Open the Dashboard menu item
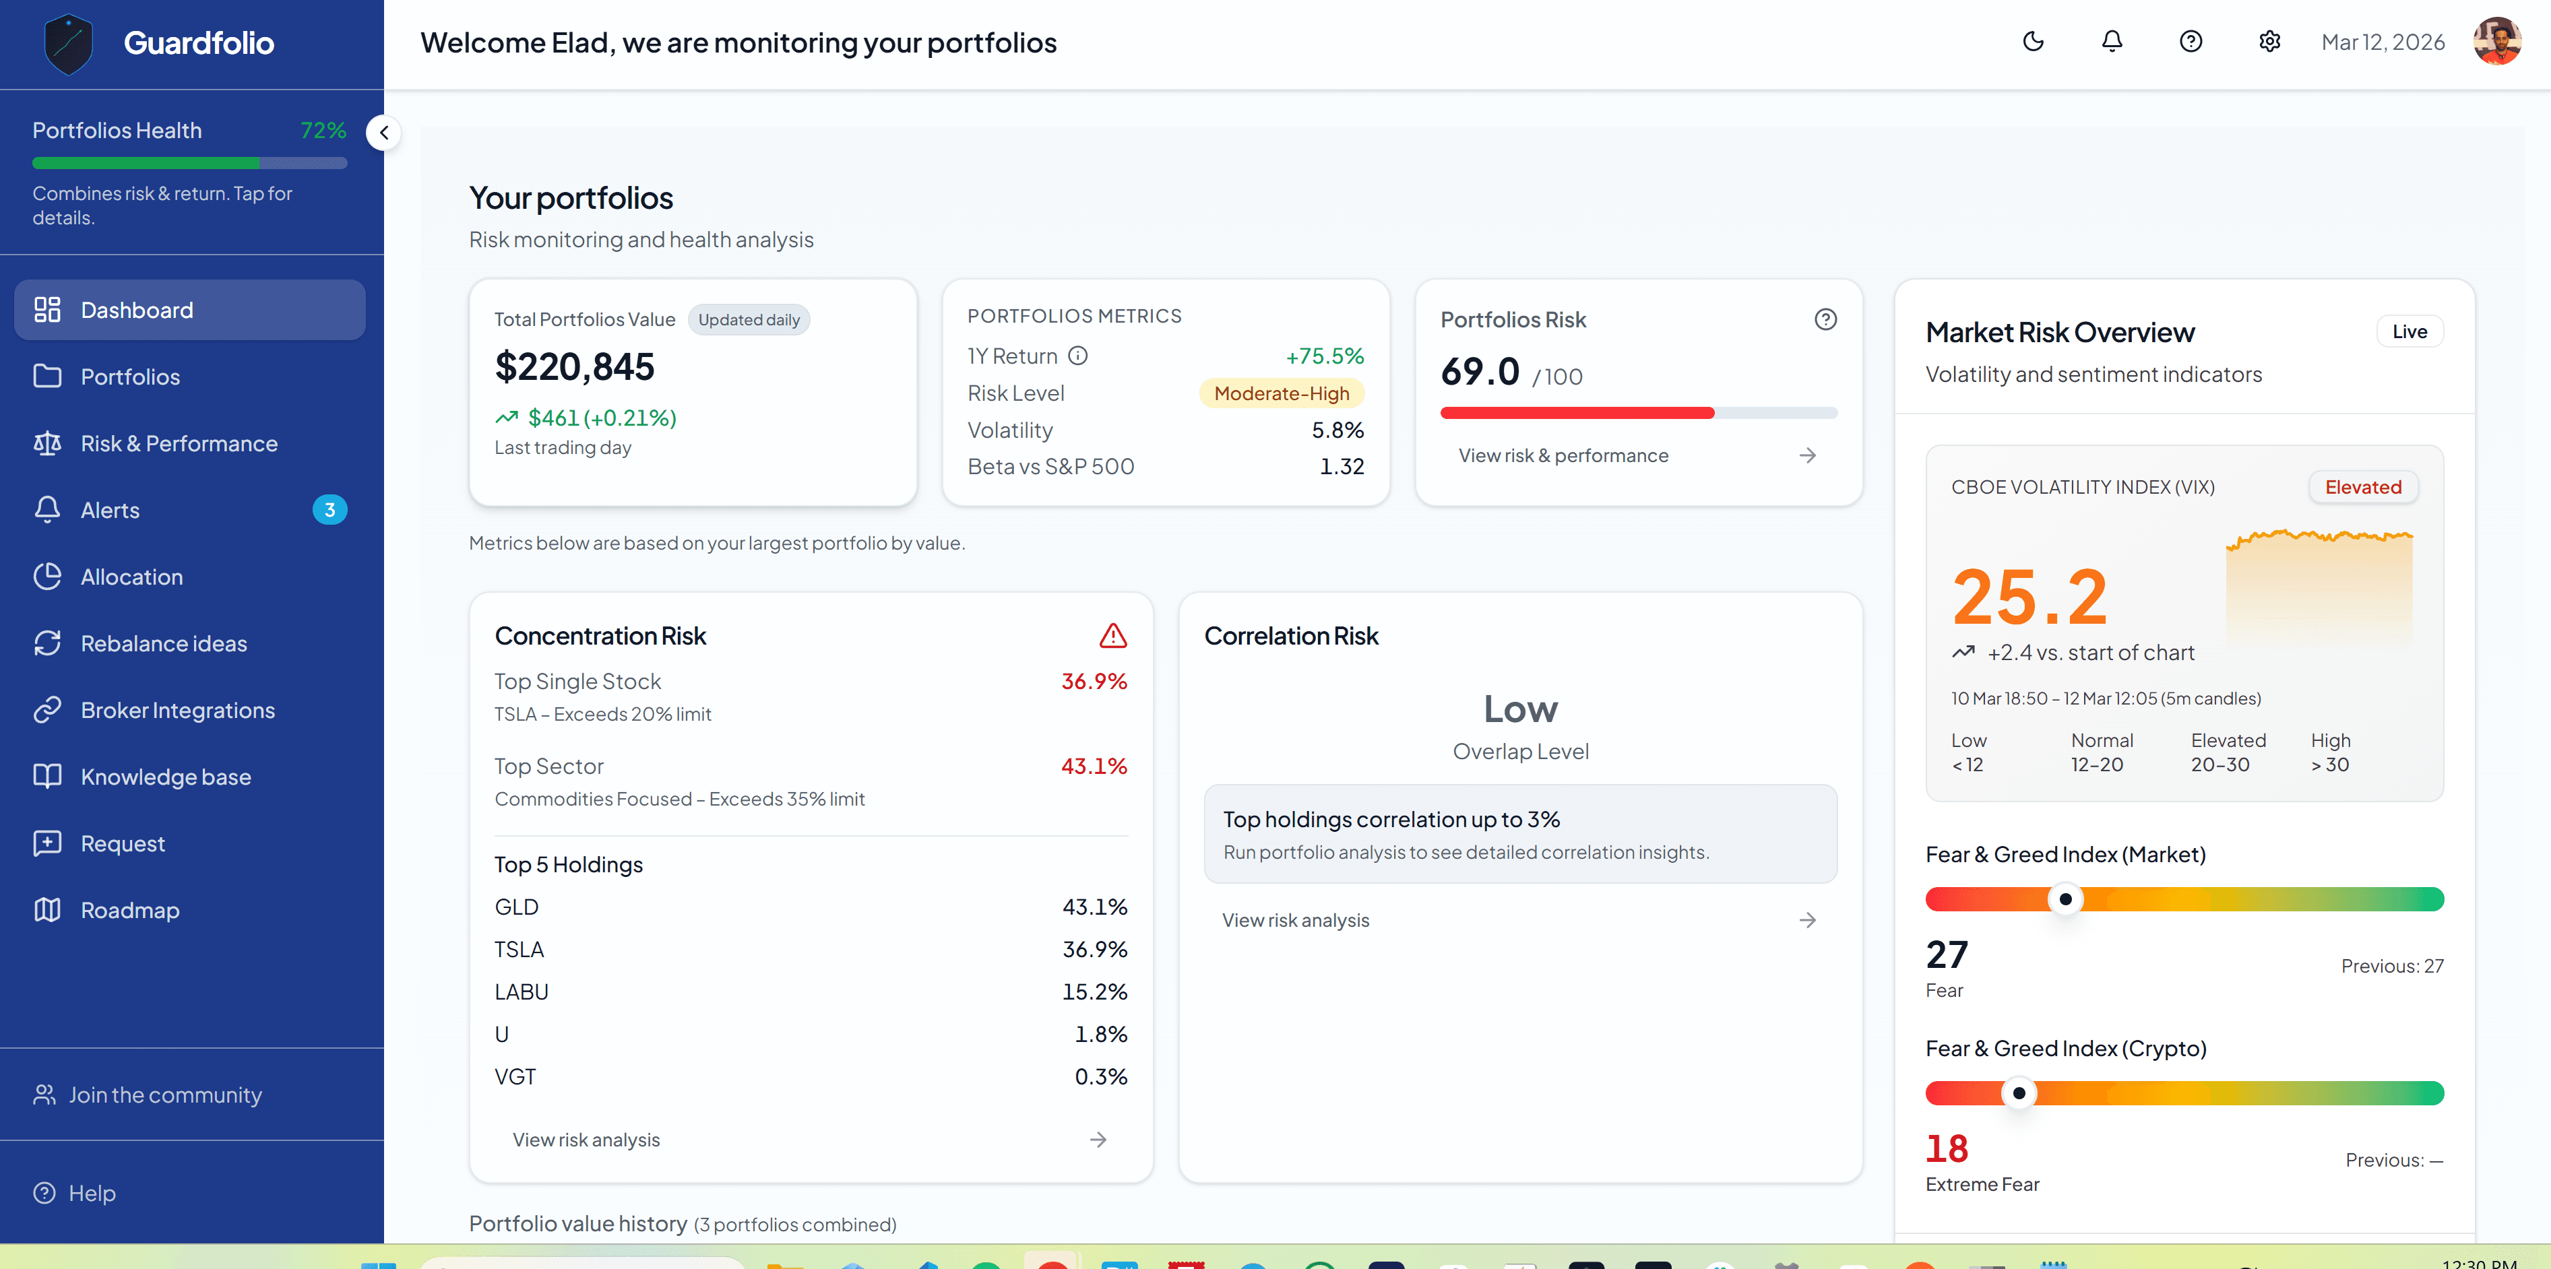This screenshot has height=1269, width=2551. 190,310
